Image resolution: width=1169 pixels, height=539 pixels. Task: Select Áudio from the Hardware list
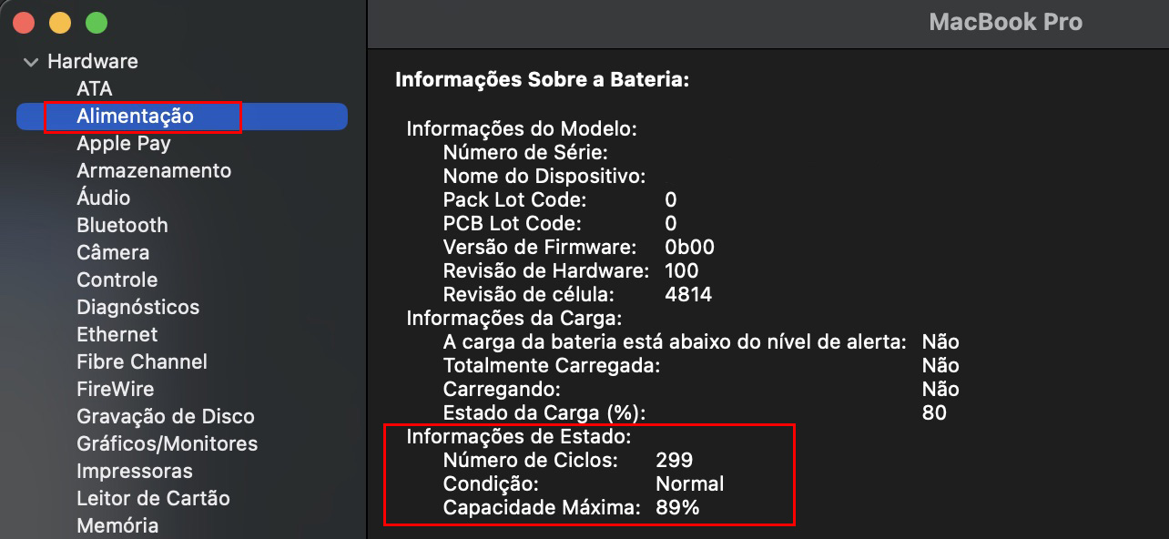click(x=104, y=198)
